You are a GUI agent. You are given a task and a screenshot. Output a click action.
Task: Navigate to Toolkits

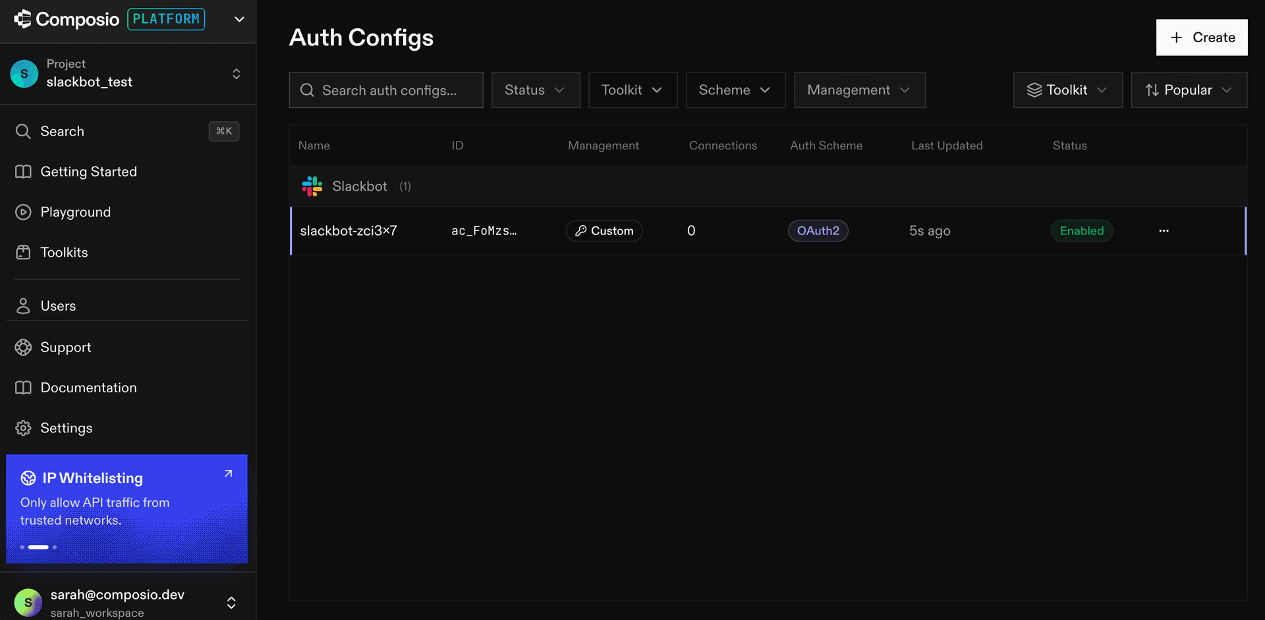(x=127, y=252)
